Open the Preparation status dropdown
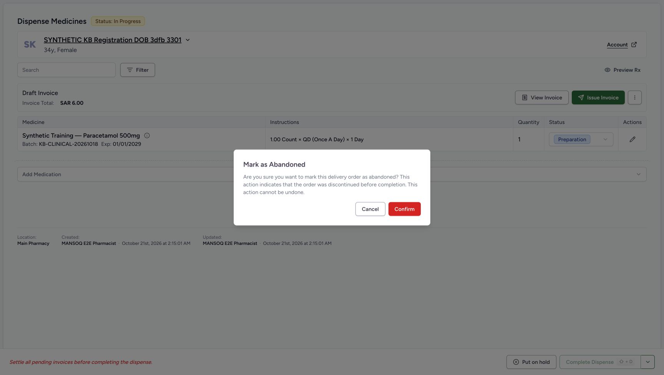The width and height of the screenshot is (664, 375). (581, 139)
